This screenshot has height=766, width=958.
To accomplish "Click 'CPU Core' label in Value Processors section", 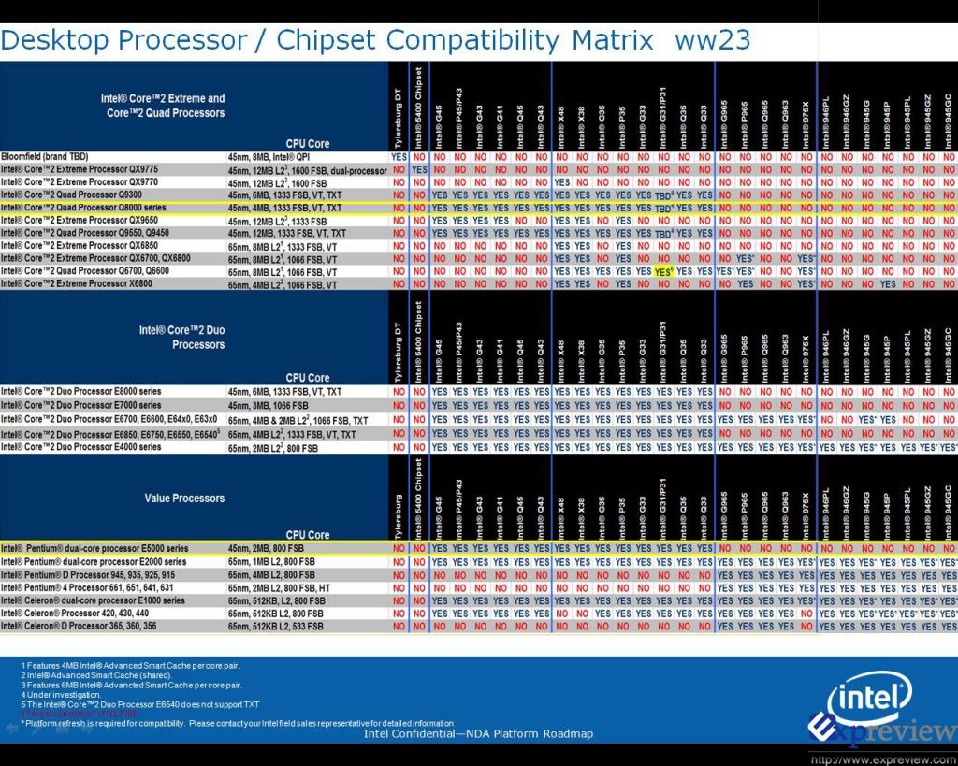I will click(x=307, y=534).
